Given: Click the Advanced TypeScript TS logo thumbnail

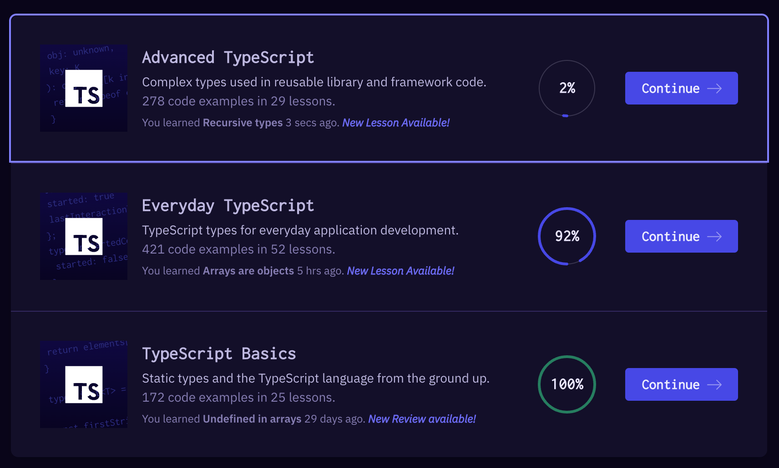Looking at the screenshot, I should (x=84, y=88).
